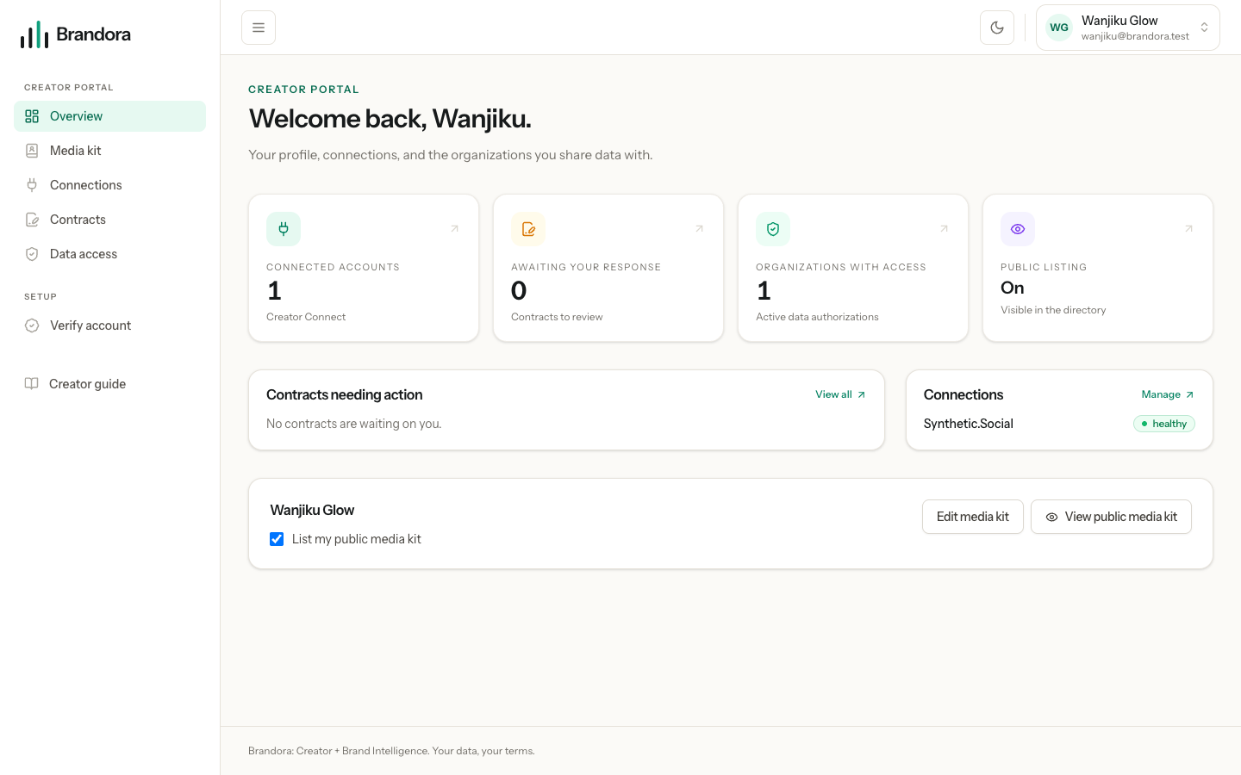Open Data access in the sidebar
The width and height of the screenshot is (1241, 775).
pyautogui.click(x=109, y=254)
